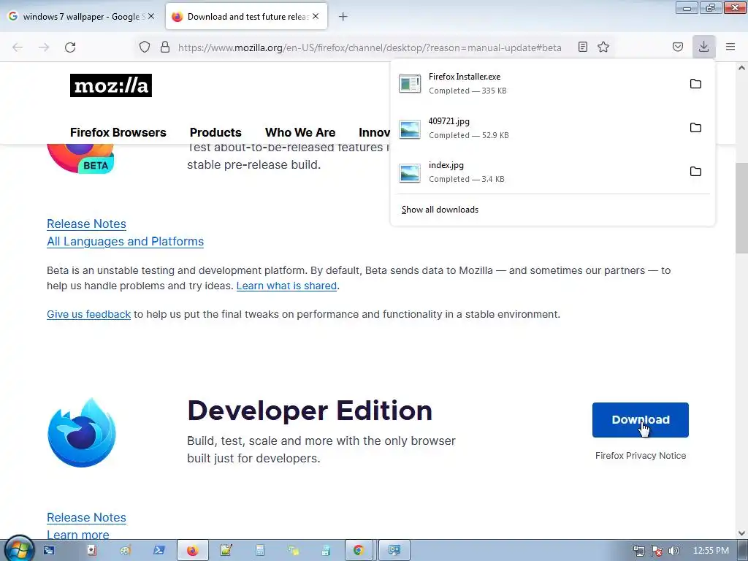Open Developer Edition Release Notes link
Screen dimensions: 748x561
(x=86, y=518)
